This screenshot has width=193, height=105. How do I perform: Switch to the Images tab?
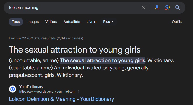(33, 22)
